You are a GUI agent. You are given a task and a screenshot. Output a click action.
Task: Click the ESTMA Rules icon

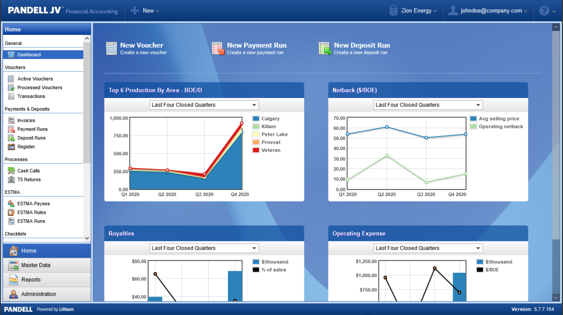point(11,212)
